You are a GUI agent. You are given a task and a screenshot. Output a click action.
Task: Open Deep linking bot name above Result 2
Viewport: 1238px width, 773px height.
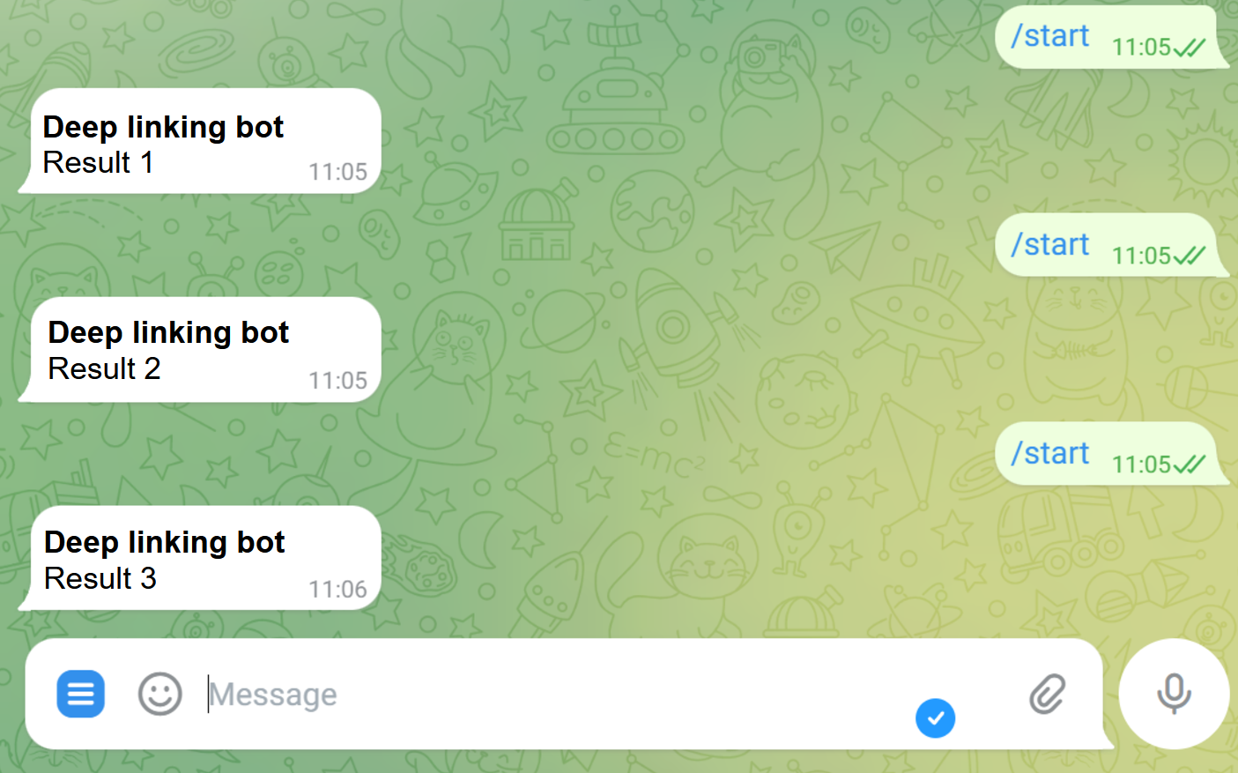[168, 332]
